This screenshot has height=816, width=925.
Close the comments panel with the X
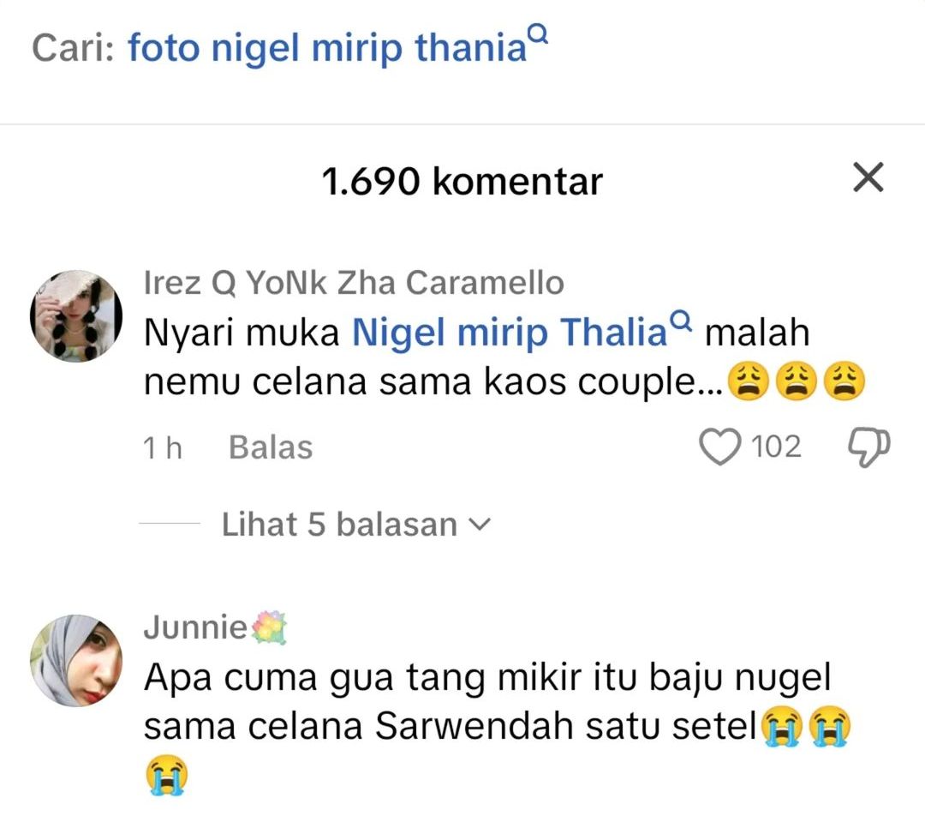coord(868,178)
